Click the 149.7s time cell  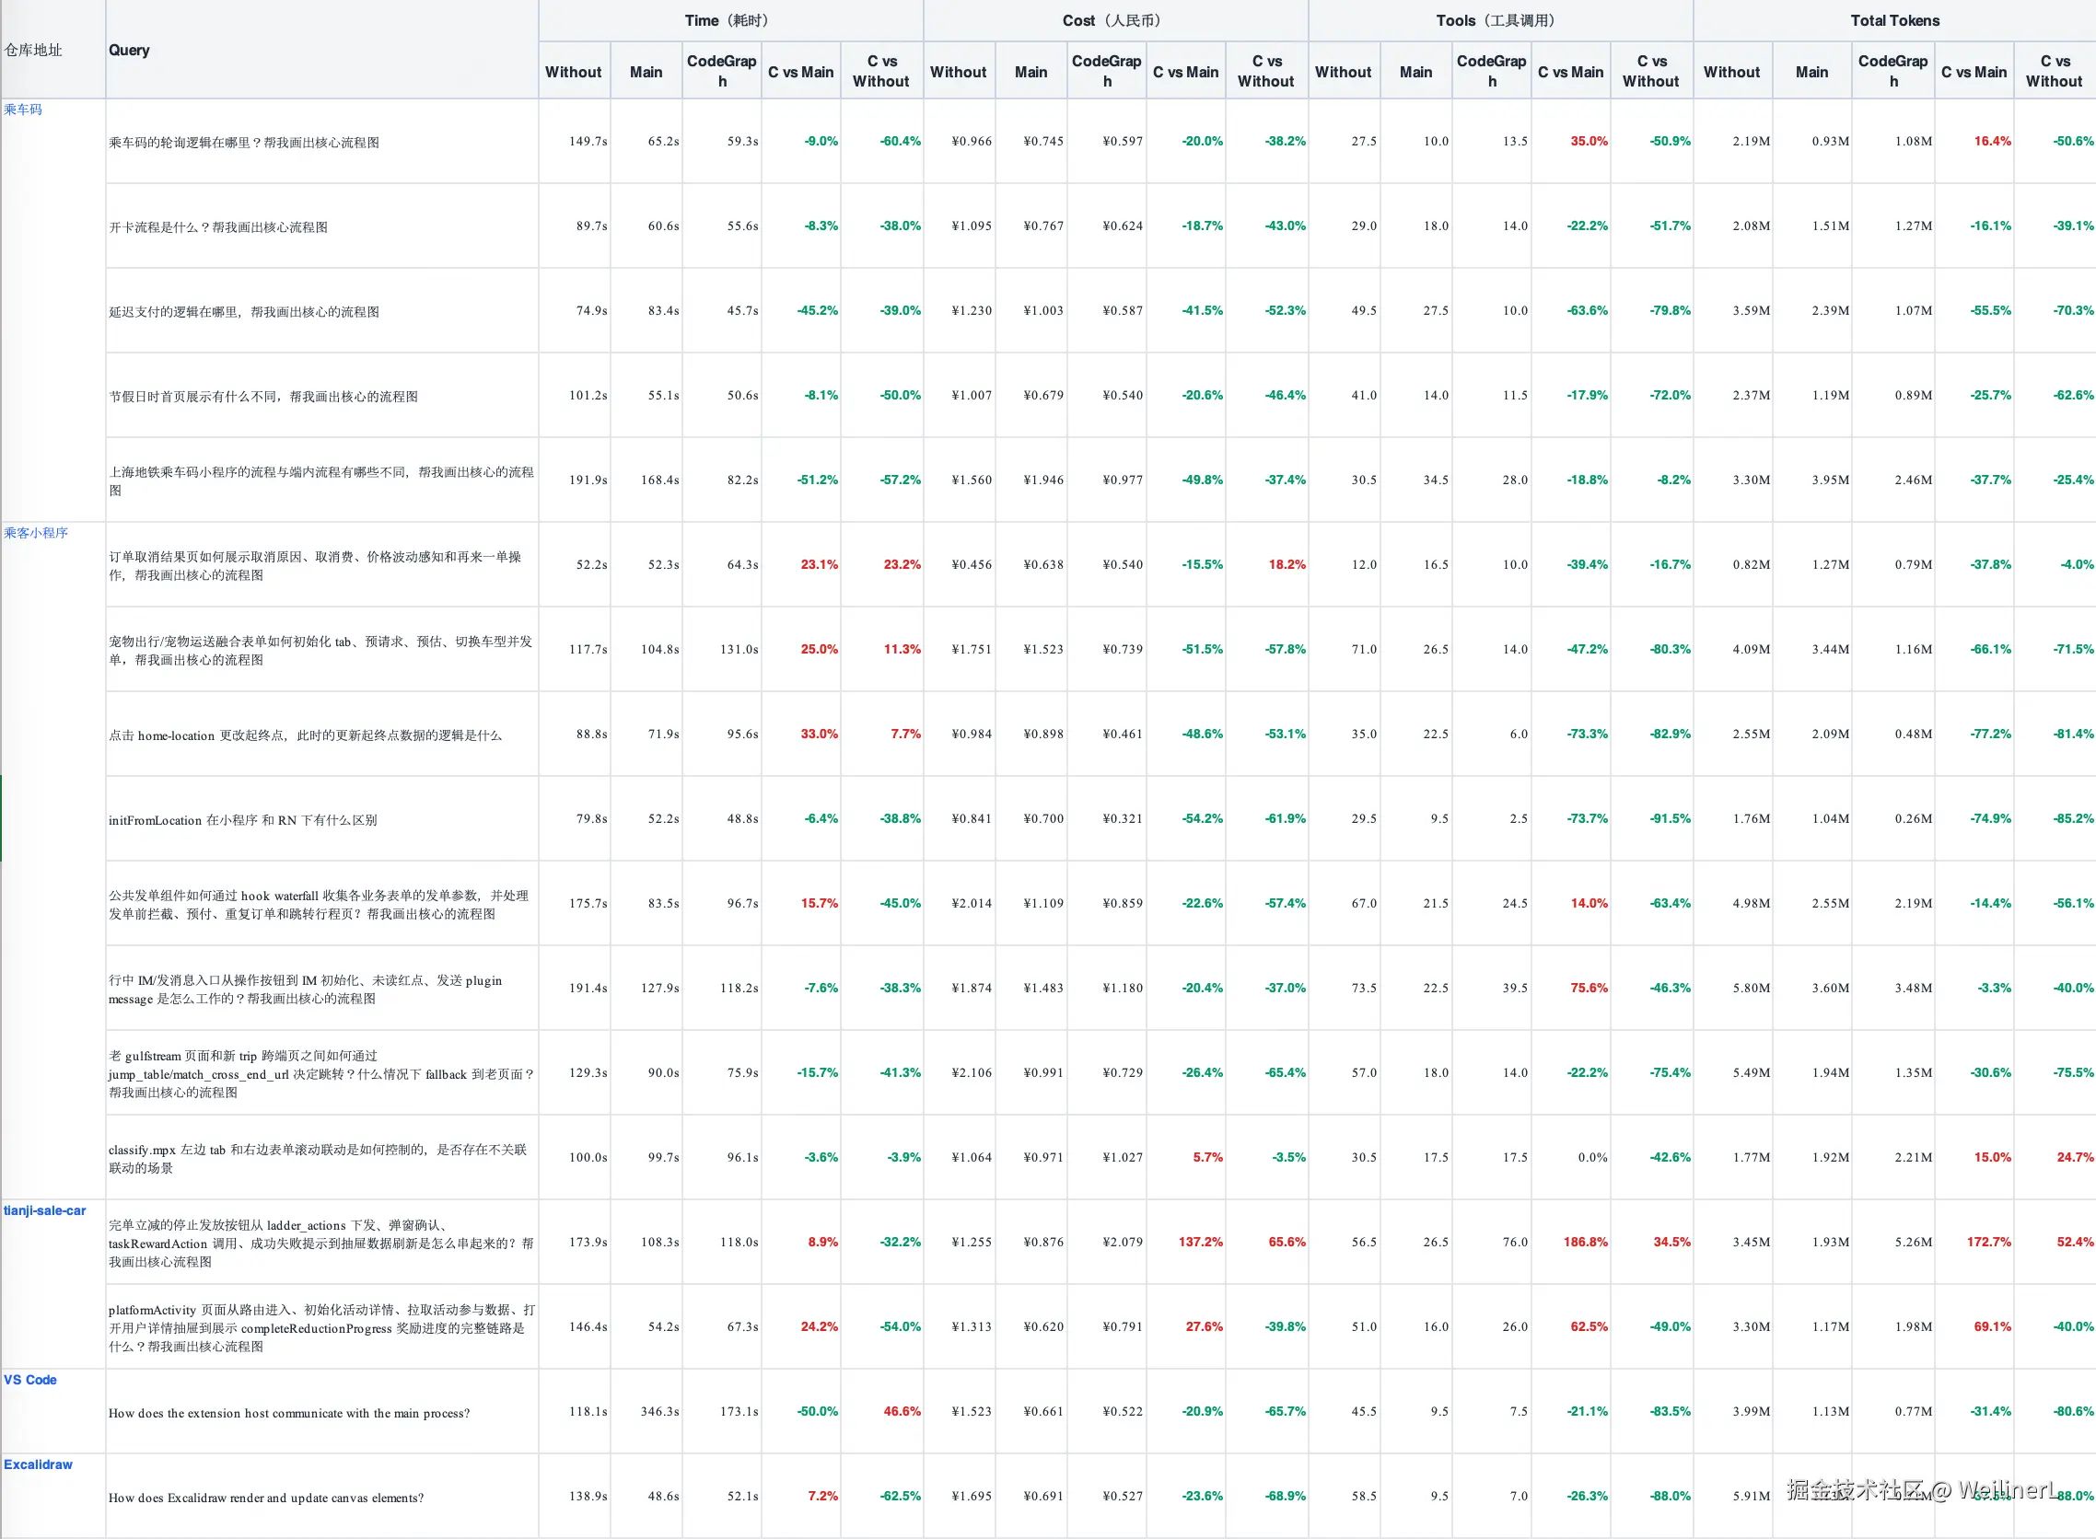[588, 142]
